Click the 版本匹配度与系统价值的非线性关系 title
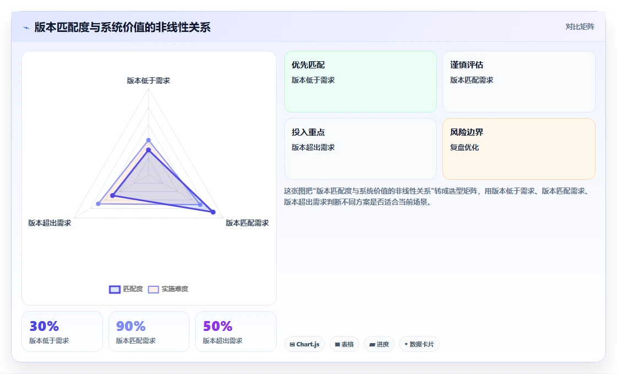 (122, 27)
